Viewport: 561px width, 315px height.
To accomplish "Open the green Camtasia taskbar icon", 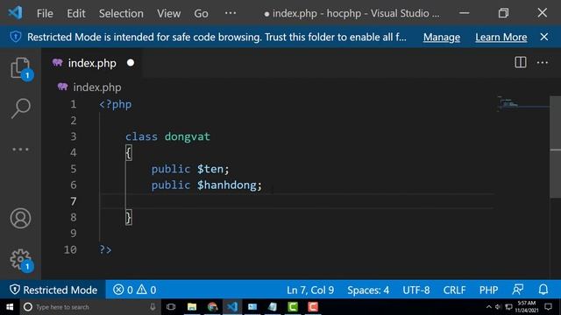I will click(x=293, y=307).
